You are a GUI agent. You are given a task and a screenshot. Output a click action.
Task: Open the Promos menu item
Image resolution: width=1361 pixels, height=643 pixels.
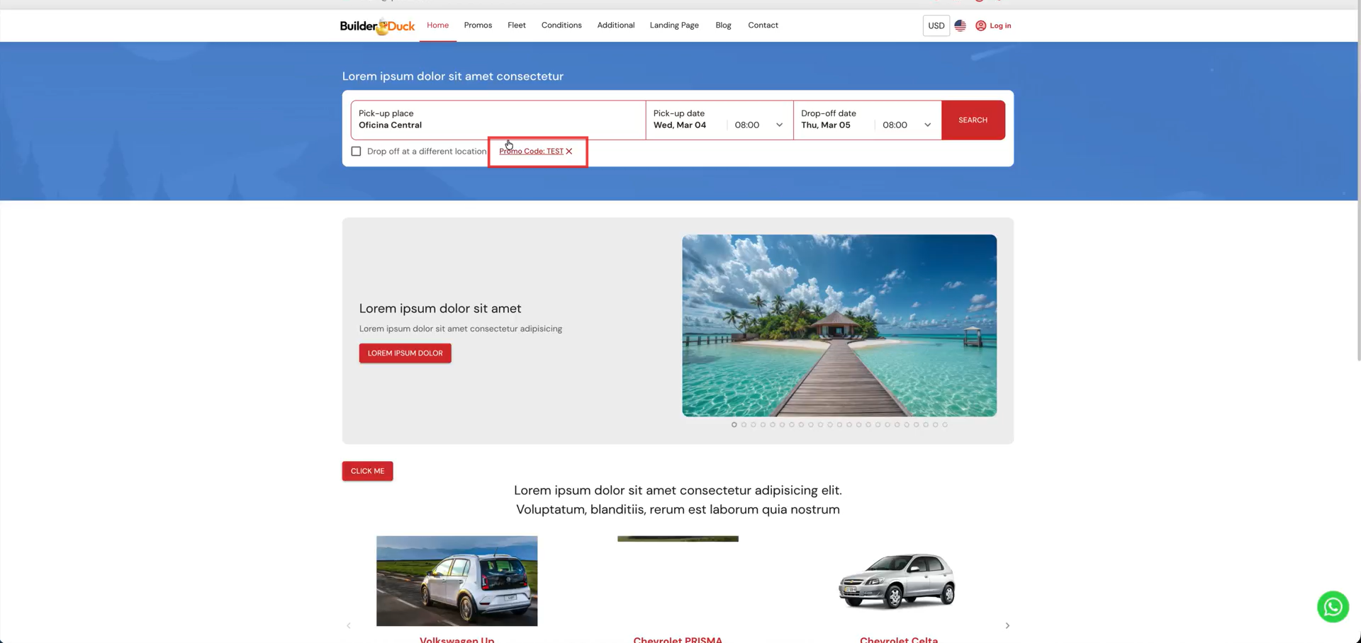(x=478, y=25)
